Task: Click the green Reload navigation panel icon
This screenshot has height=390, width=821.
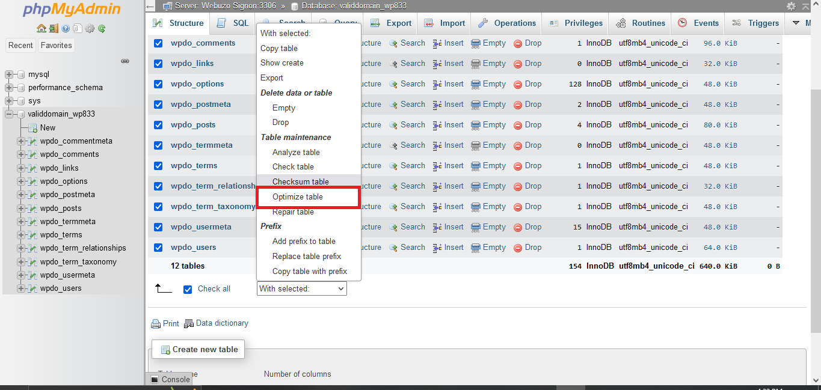Action: [102, 28]
